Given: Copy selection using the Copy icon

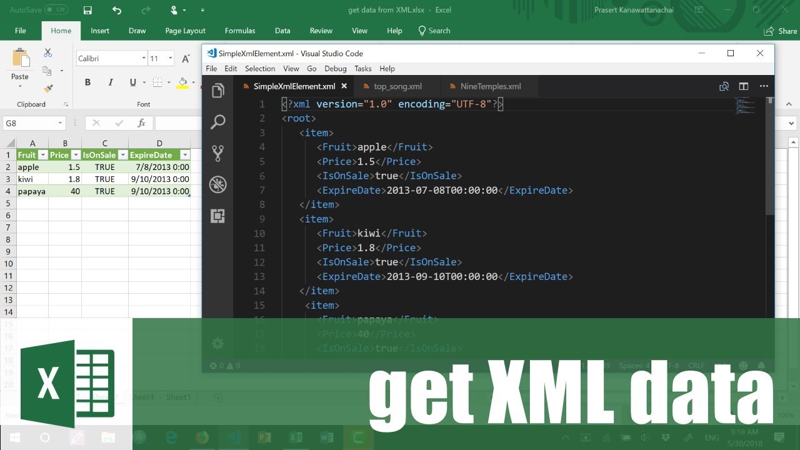Looking at the screenshot, I should coord(47,71).
